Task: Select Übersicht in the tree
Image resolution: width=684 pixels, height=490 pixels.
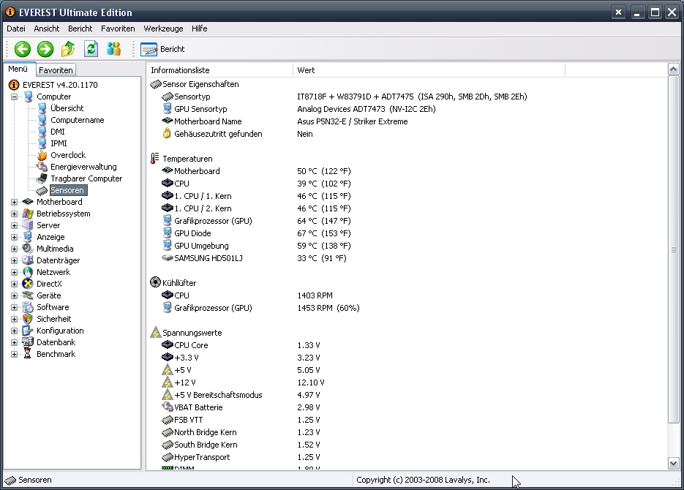Action: (67, 108)
